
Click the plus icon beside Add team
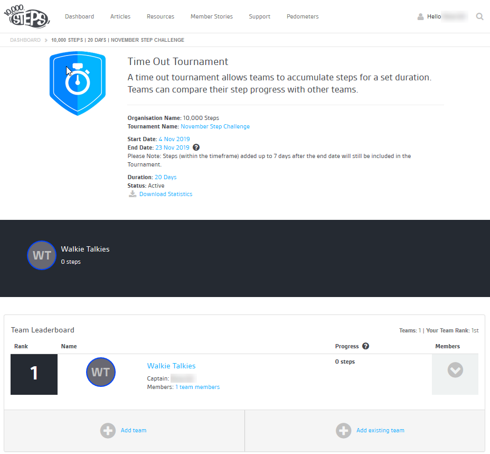pyautogui.click(x=108, y=431)
